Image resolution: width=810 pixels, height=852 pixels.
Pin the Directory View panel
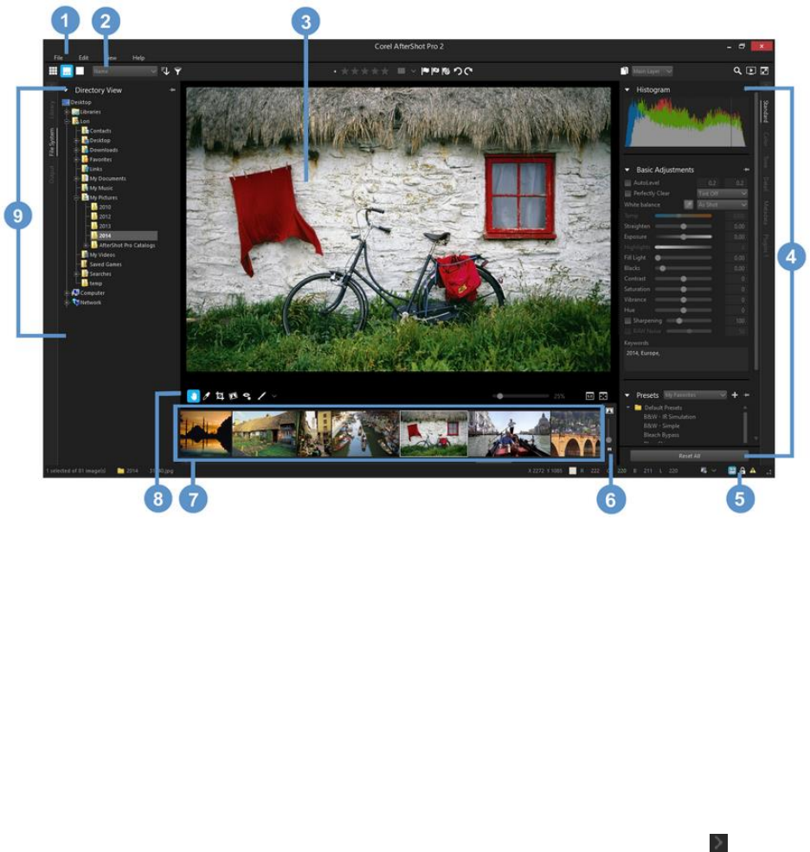point(172,90)
